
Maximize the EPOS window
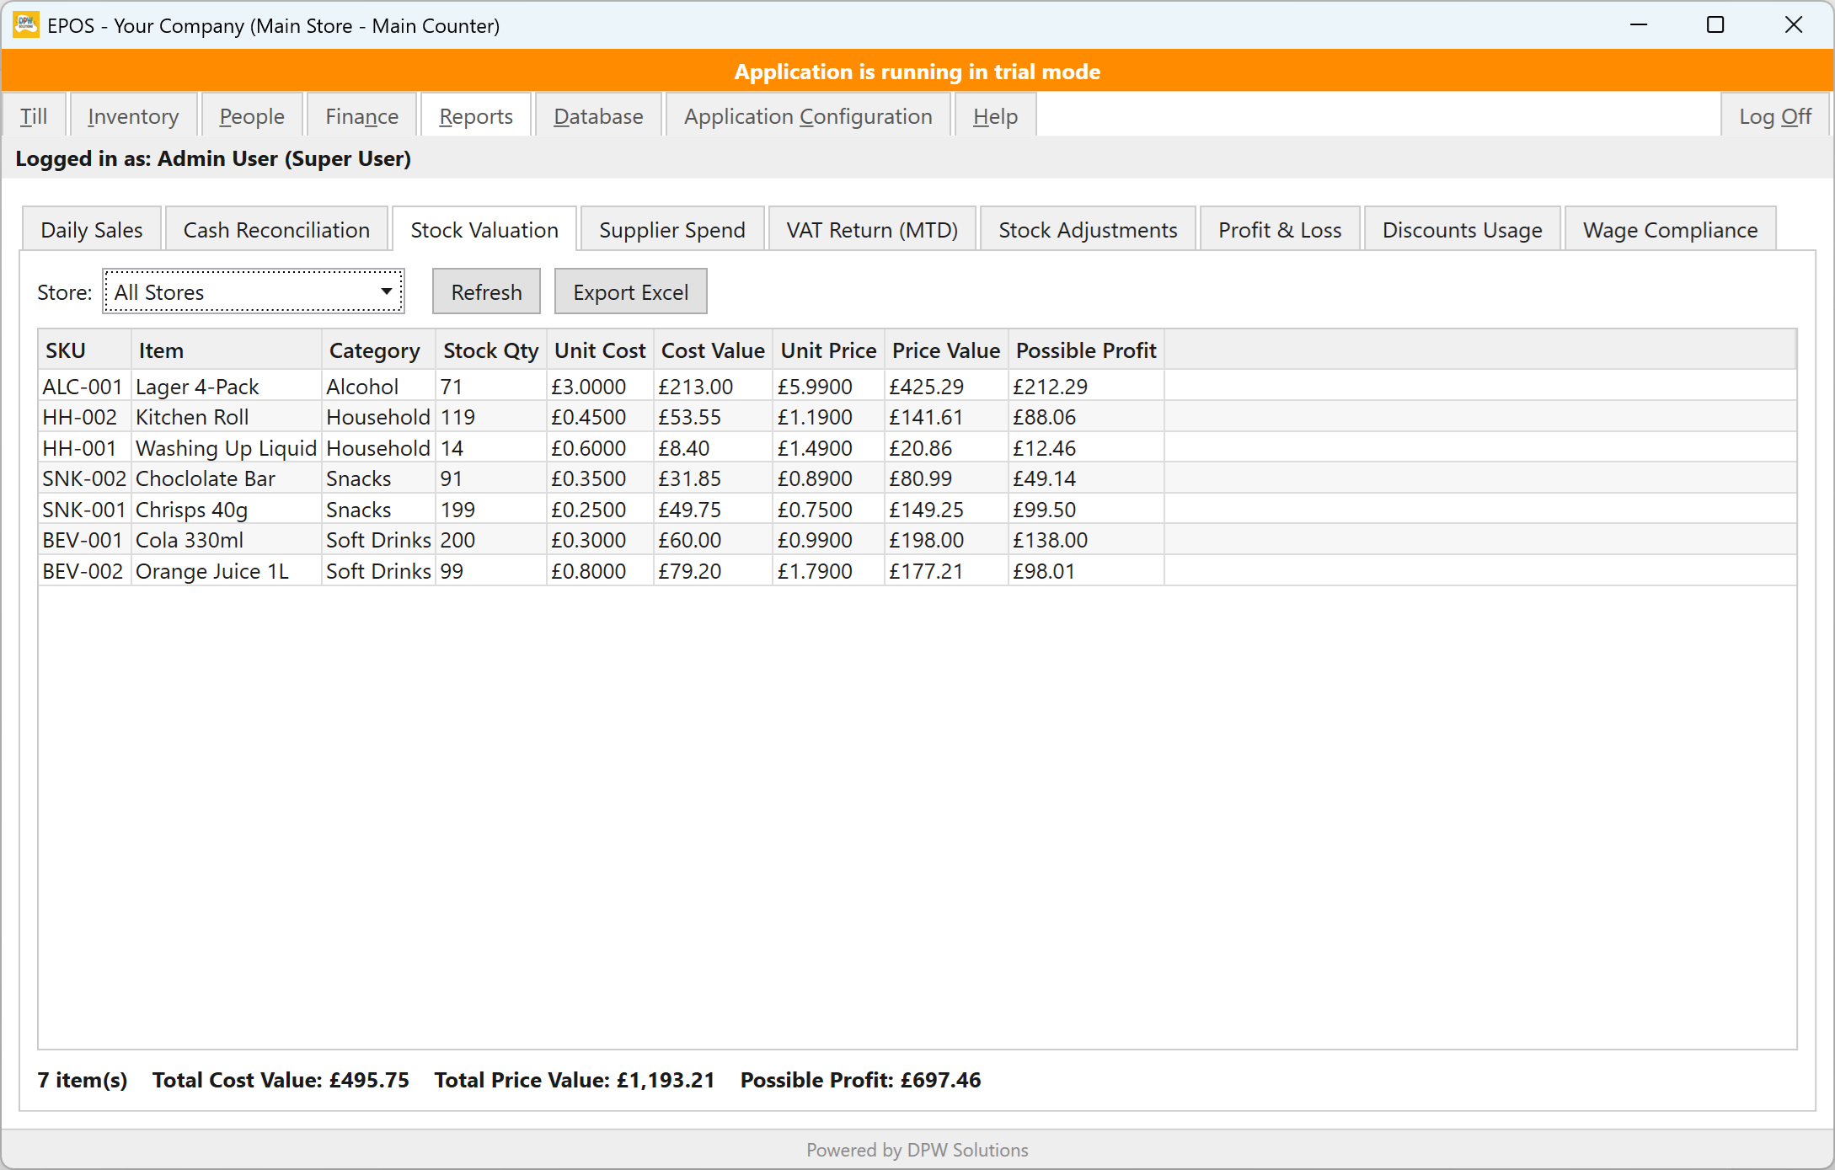[x=1715, y=25]
